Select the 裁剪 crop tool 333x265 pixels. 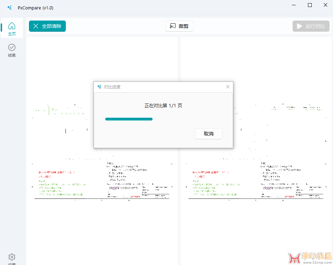pos(179,26)
